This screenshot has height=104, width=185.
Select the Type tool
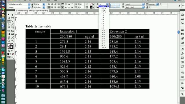[9, 21]
